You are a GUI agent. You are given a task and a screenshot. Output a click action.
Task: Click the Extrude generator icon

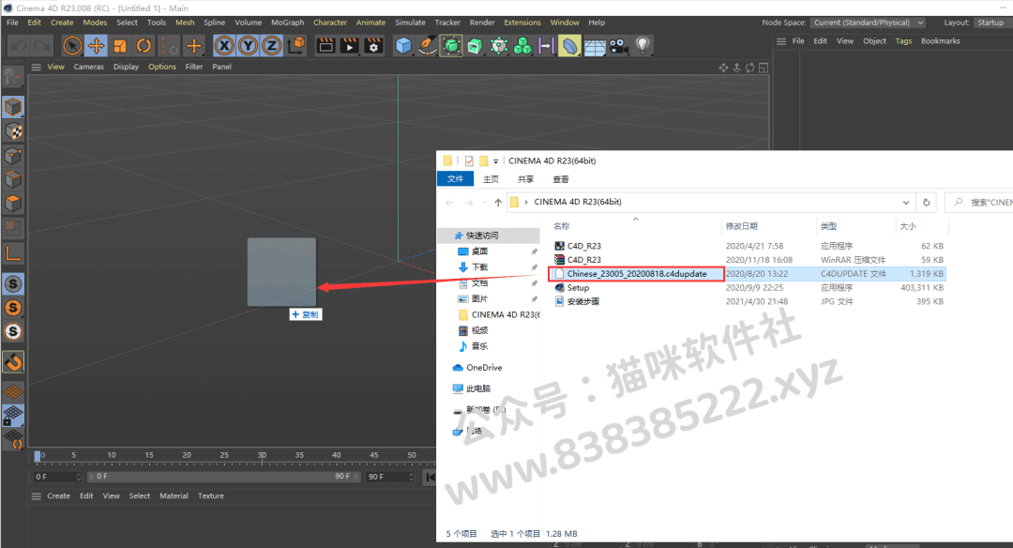[x=475, y=46]
